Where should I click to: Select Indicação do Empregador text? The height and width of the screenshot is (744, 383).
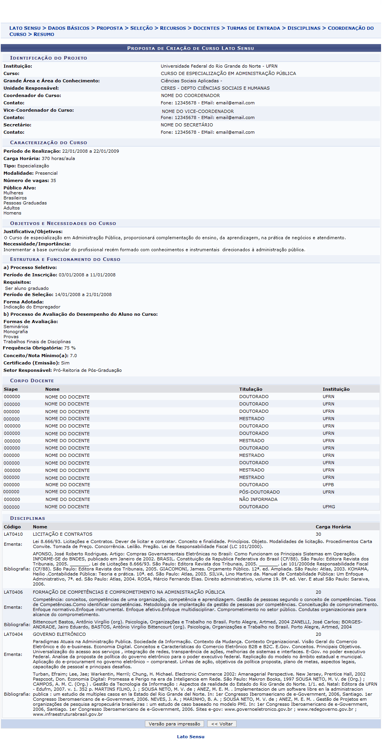(x=32, y=307)
